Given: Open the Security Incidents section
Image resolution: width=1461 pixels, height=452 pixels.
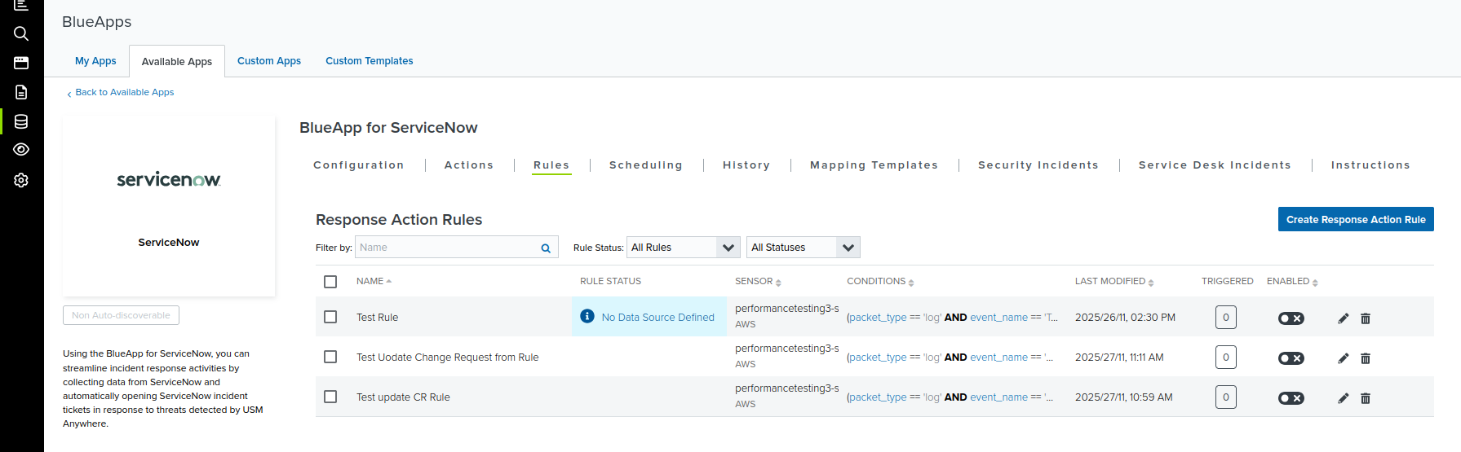Looking at the screenshot, I should tap(1038, 165).
